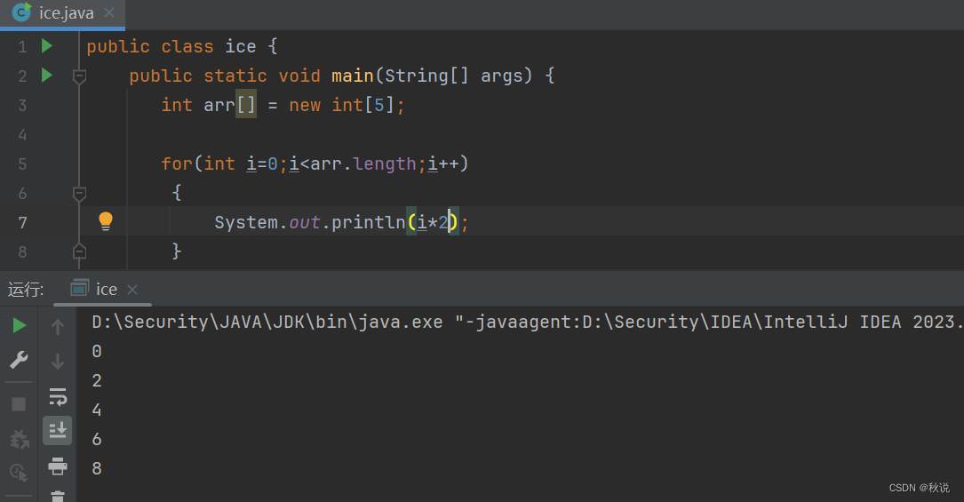Viewport: 964px width, 502px height.
Task: Click the class name 'ice' on line 1
Action: (x=241, y=46)
